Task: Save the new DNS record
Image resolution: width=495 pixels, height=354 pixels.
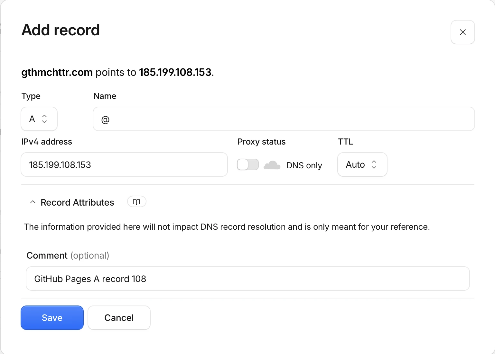Action: click(52, 318)
